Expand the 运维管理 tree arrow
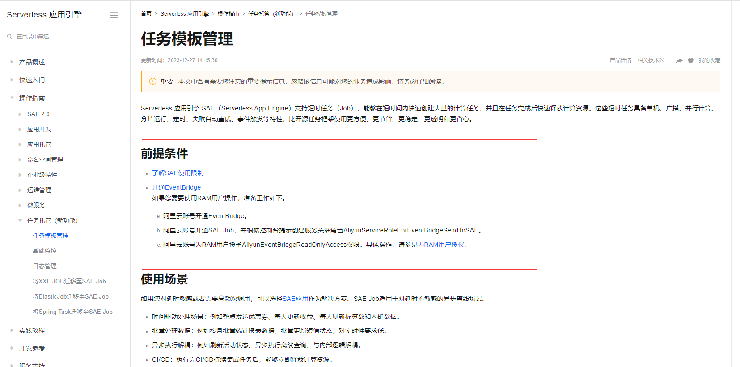 coord(20,190)
